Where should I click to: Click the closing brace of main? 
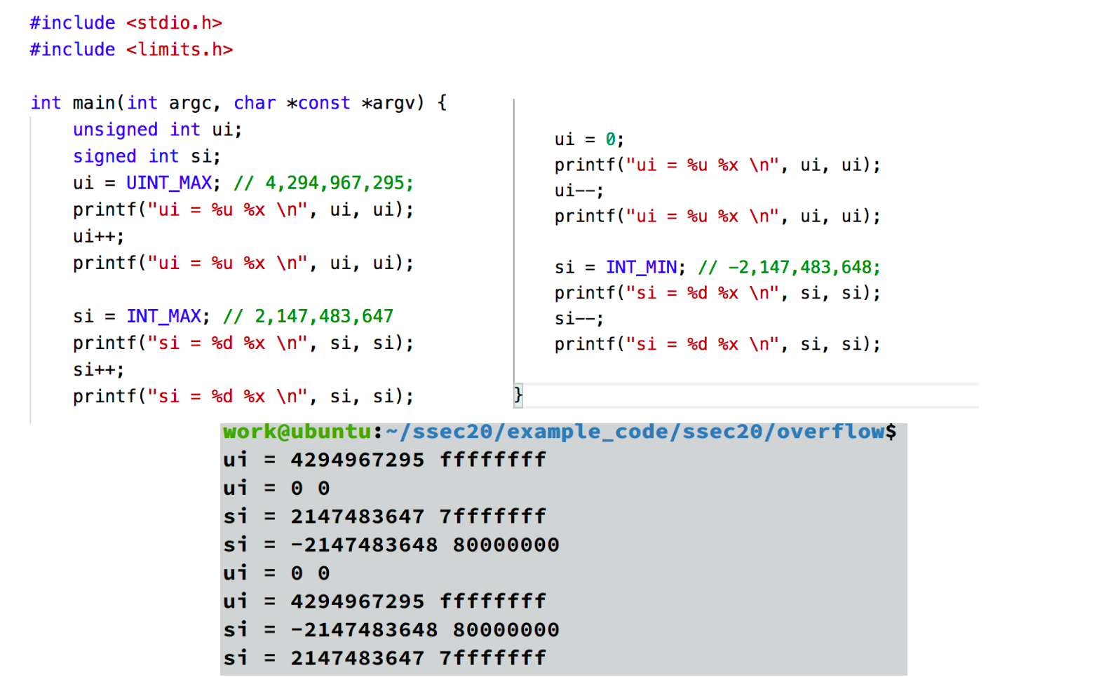518,395
